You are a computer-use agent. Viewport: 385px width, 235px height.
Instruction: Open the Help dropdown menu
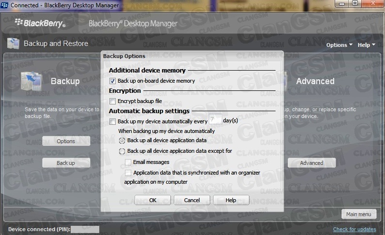pos(366,45)
